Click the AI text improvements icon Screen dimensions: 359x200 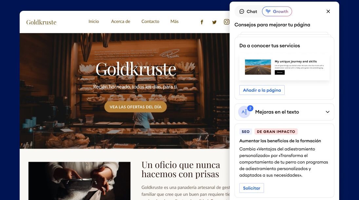coord(244,112)
